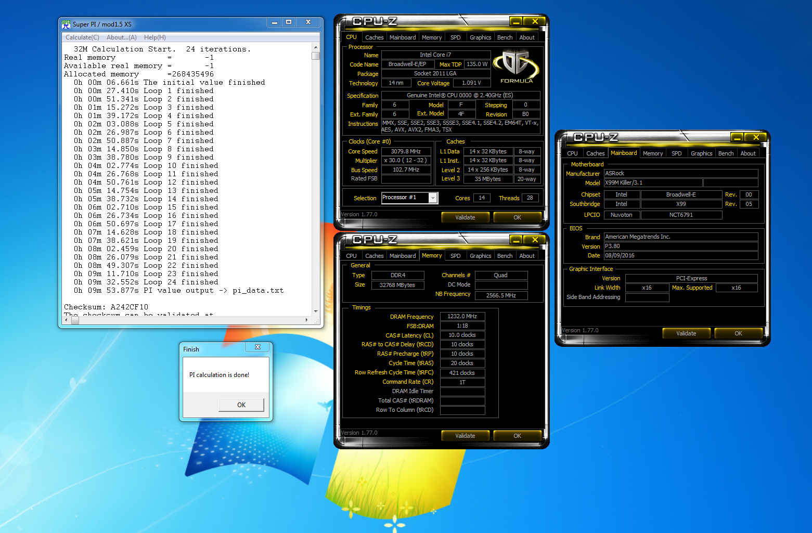Click the Specification field Genuine Intel CPU 0000

point(460,96)
